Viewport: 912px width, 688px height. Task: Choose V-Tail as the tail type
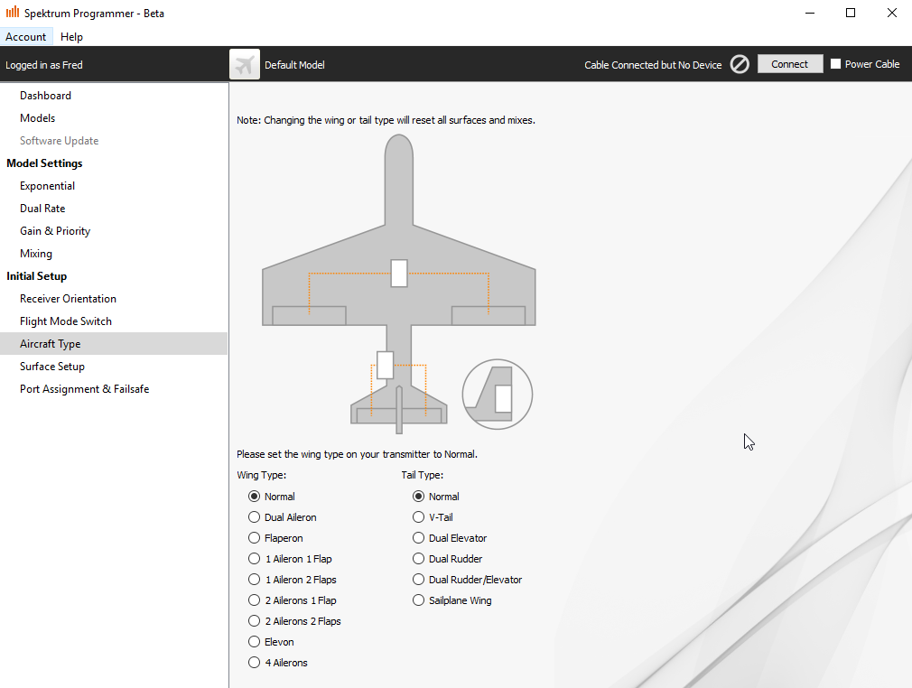(x=419, y=517)
